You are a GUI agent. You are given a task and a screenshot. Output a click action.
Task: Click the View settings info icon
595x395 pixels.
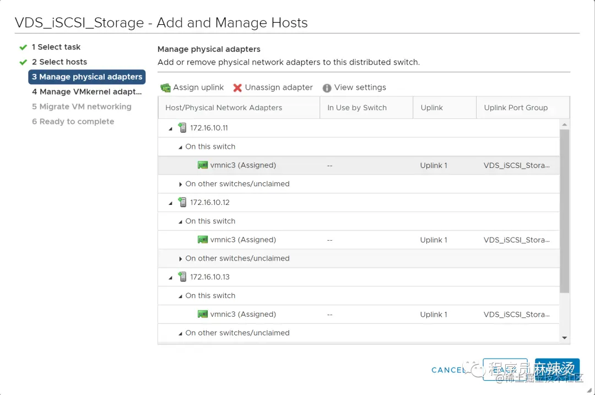click(327, 88)
